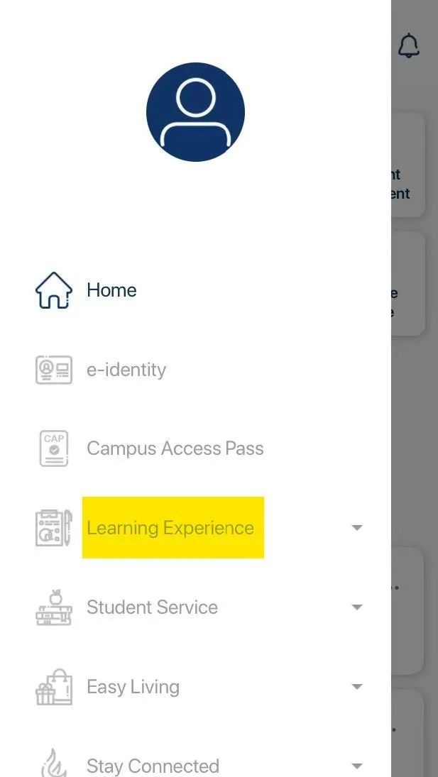Viewport: 438px width, 777px height.
Task: Expand the Easy Living submenu arrow
Action: pyautogui.click(x=357, y=687)
